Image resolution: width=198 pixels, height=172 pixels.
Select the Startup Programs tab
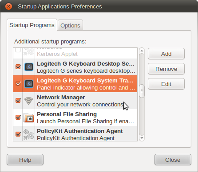[x=32, y=25]
